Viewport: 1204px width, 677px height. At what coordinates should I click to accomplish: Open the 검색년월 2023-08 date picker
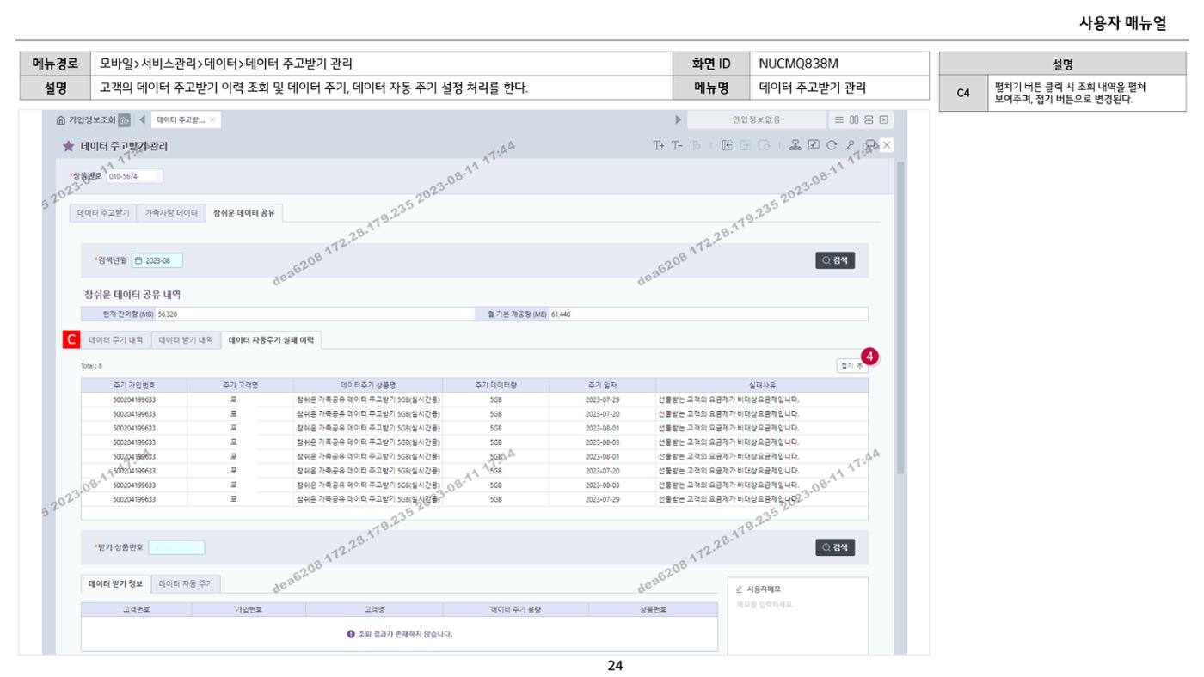click(157, 261)
